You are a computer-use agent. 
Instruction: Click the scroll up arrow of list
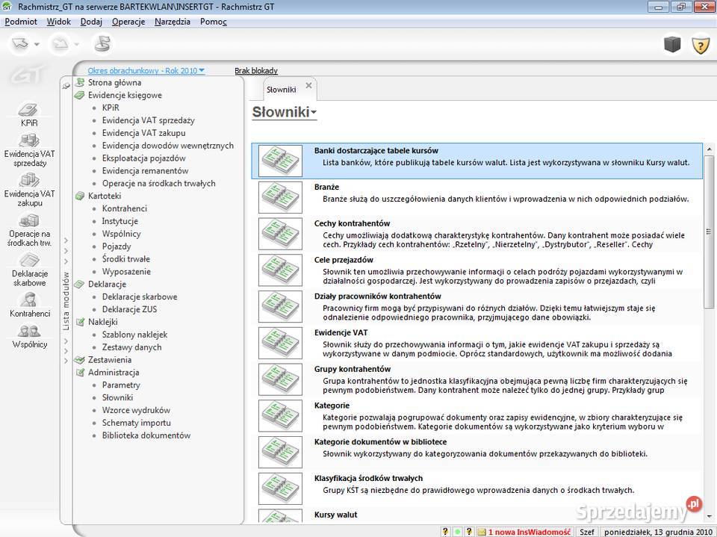[709, 149]
